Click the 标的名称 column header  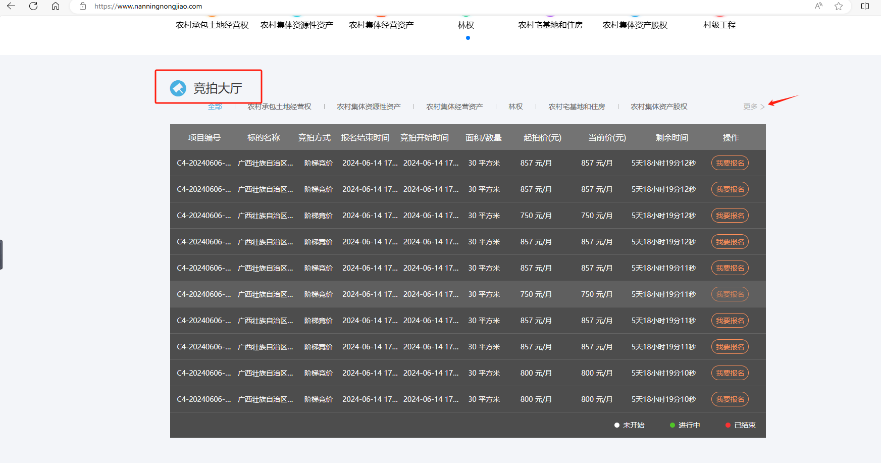[x=264, y=137]
